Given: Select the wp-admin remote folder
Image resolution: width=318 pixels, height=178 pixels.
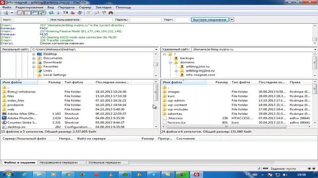Looking at the screenshot, I should coord(176,100).
